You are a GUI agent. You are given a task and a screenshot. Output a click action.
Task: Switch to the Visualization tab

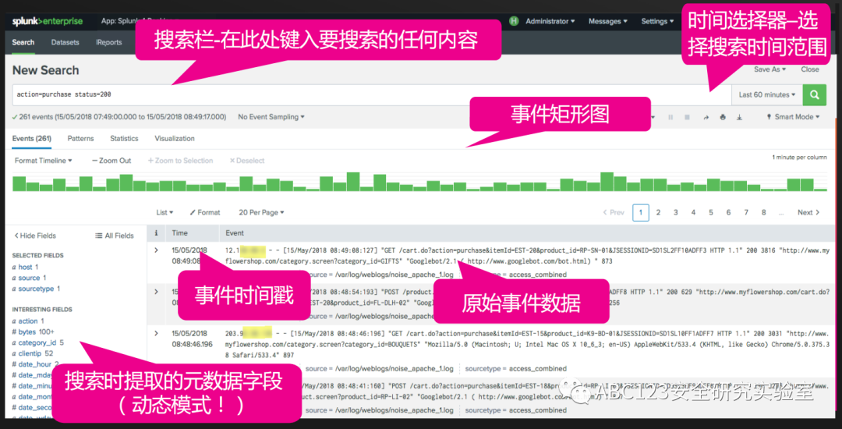coord(175,139)
